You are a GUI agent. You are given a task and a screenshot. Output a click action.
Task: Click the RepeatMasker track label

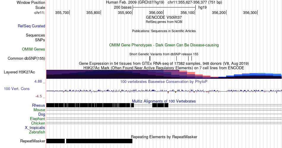pos(33,141)
